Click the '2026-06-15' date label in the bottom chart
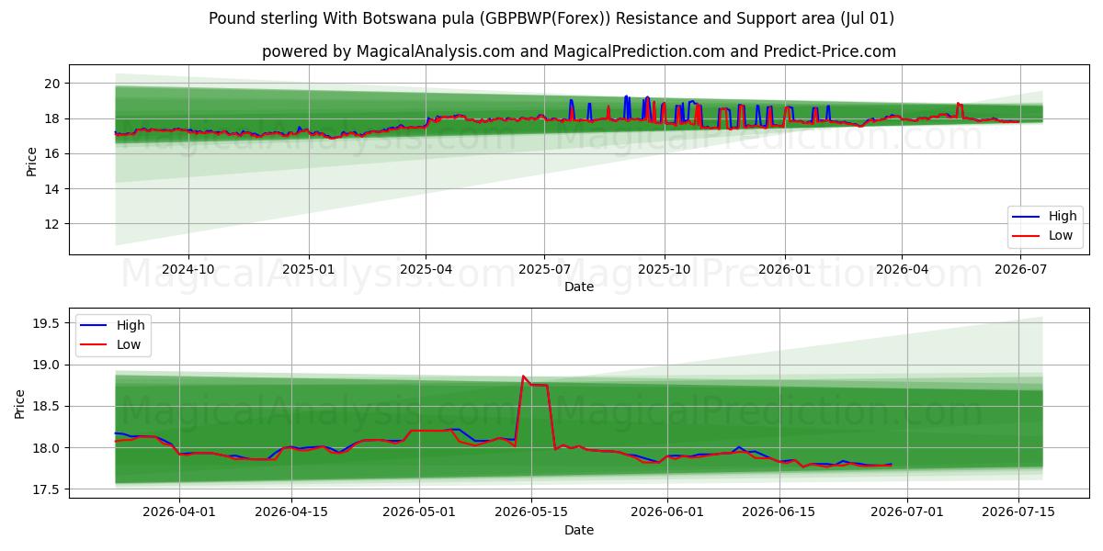 click(779, 512)
